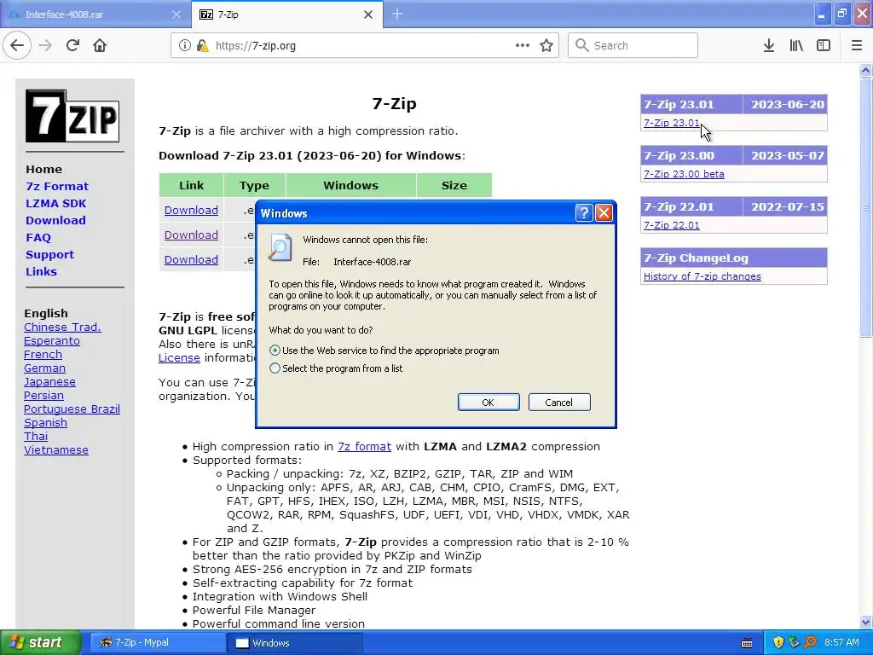Switch language to Vietnamese
Viewport: 873px width, 655px height.
point(56,449)
